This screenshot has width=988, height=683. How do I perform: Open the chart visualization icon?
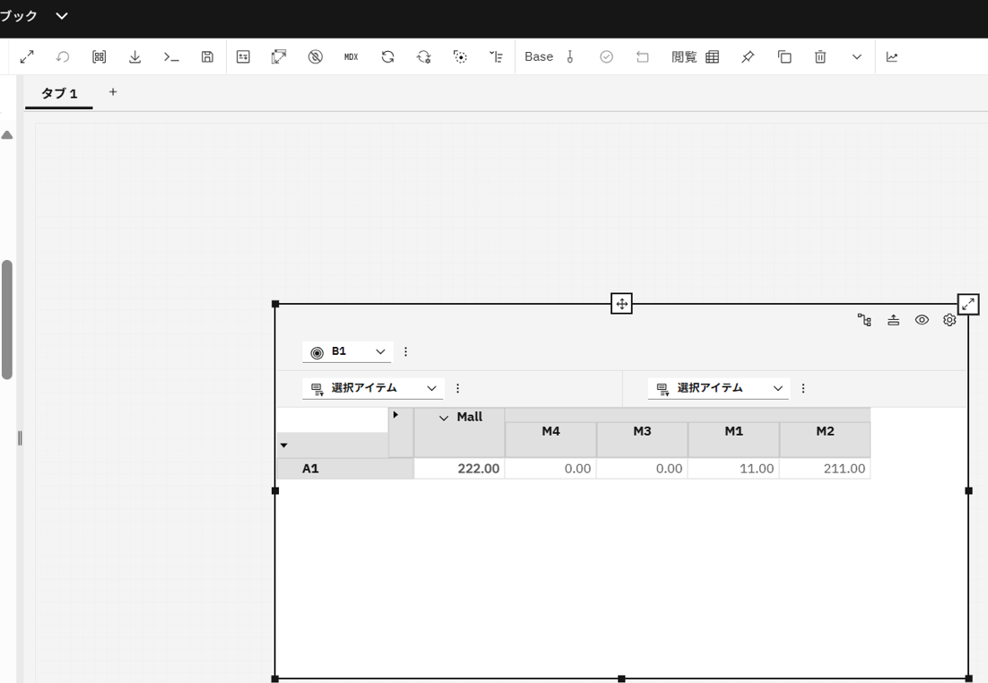coord(891,56)
